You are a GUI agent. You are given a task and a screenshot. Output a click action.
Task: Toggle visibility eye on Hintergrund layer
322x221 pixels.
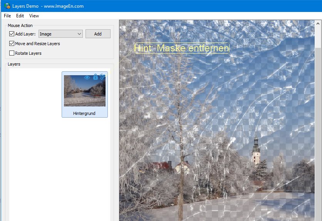[87, 78]
